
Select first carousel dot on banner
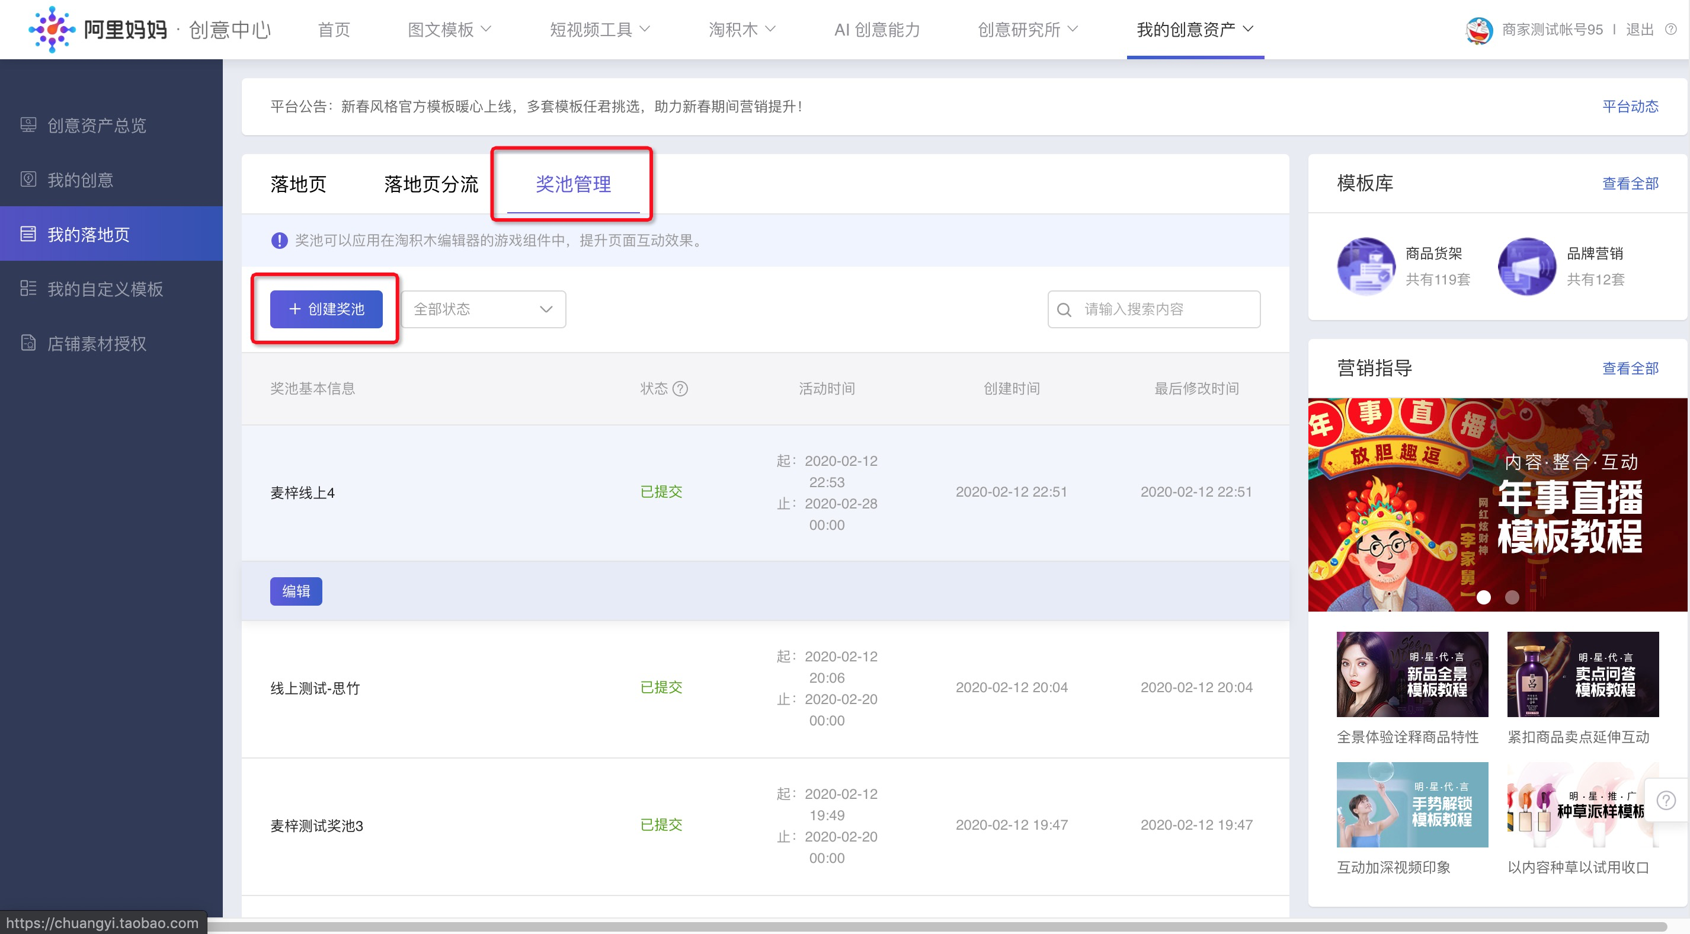point(1484,597)
